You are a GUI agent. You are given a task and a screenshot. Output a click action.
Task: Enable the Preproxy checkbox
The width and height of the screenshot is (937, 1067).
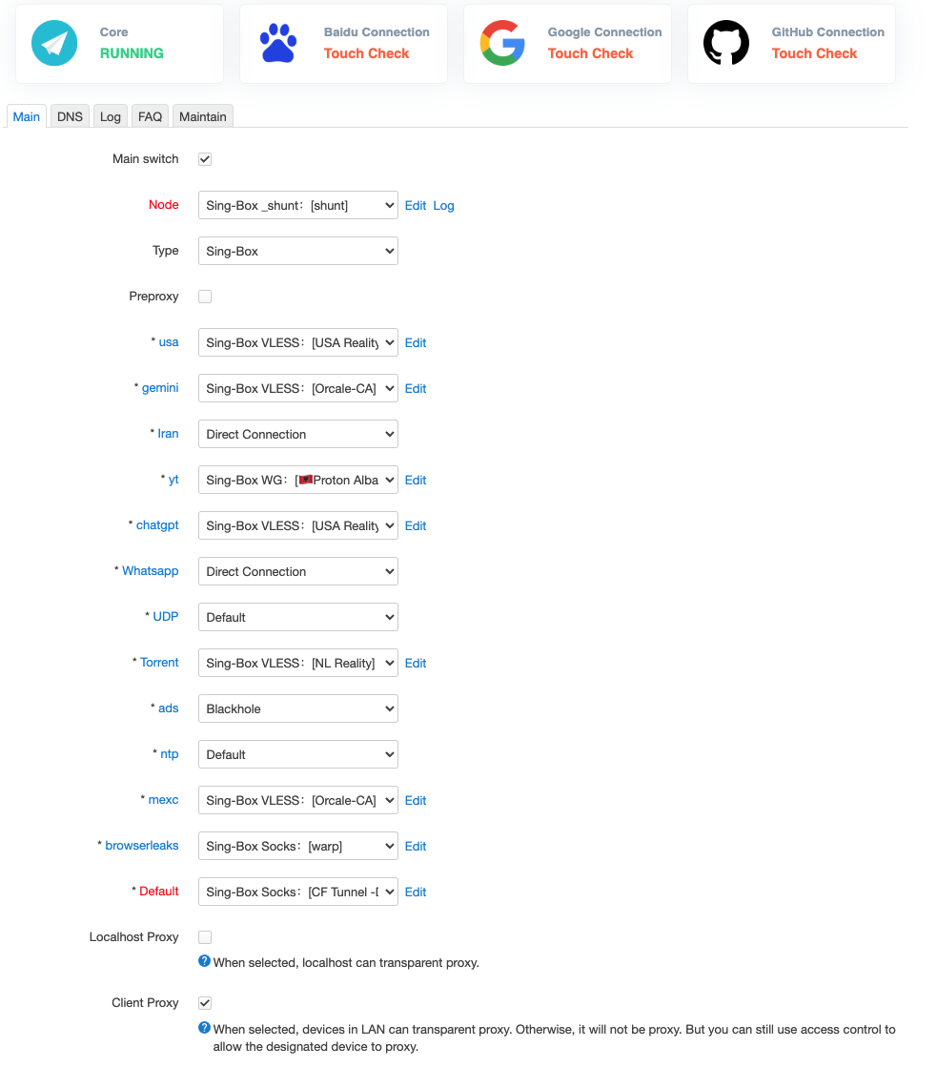[205, 297]
